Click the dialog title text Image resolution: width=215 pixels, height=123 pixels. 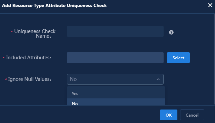[x=54, y=5]
